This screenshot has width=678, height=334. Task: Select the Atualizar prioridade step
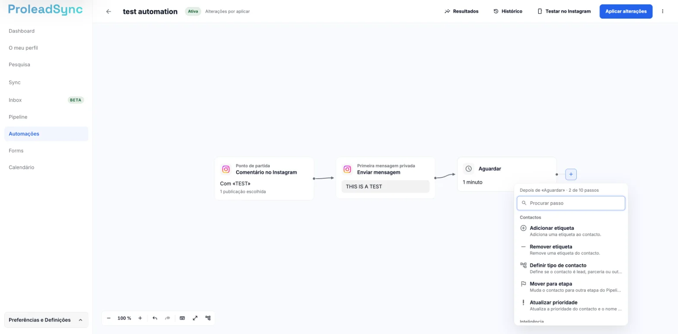pos(571,305)
